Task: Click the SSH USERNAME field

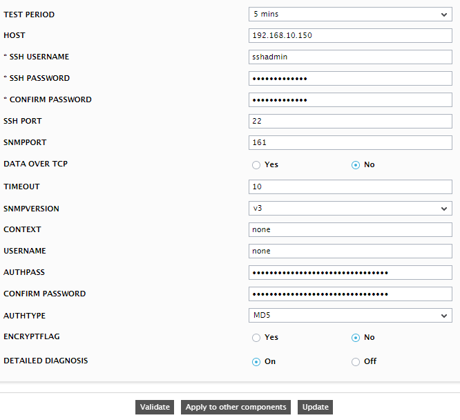Action: click(x=350, y=57)
